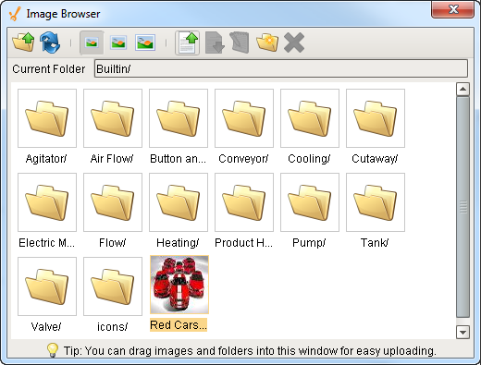The image size is (481, 365).
Task: Open the Conveyor folder
Action: point(244,118)
